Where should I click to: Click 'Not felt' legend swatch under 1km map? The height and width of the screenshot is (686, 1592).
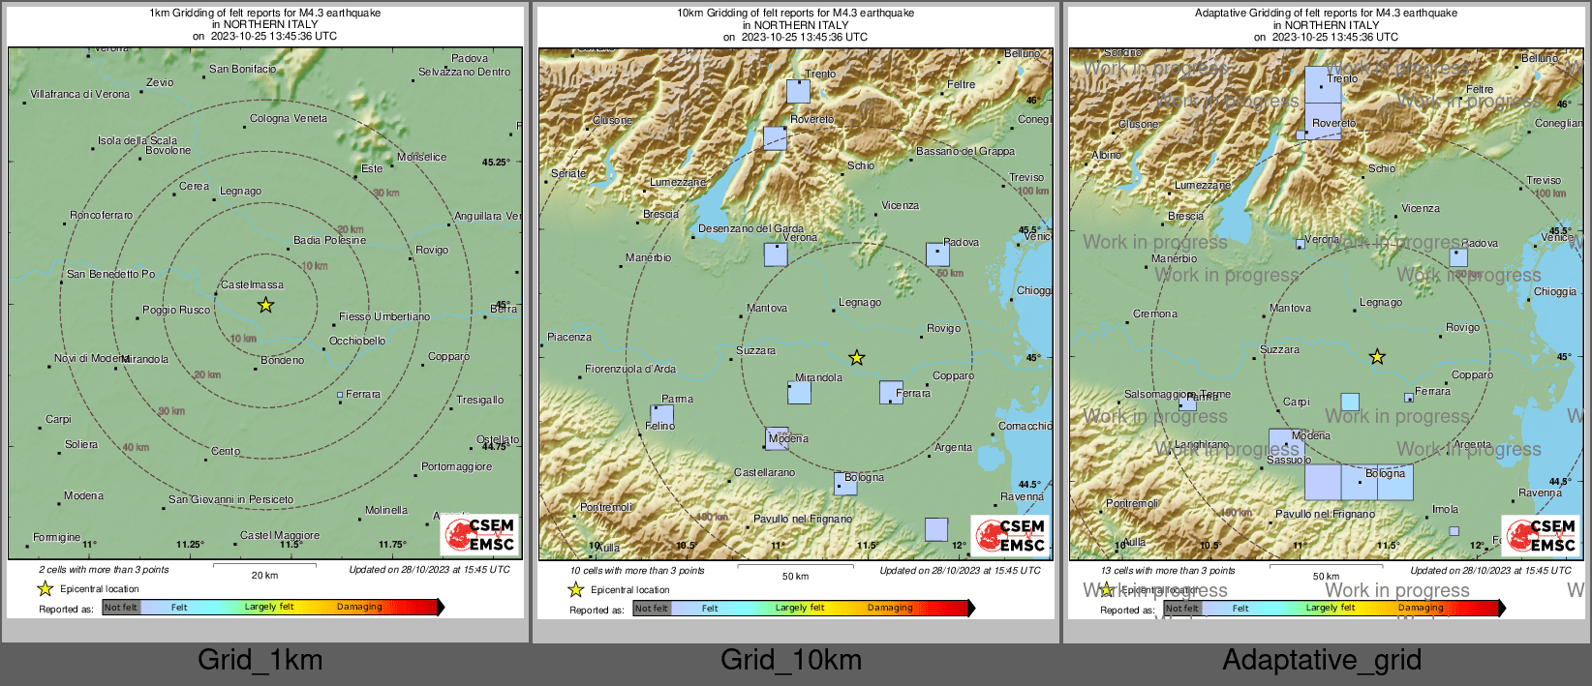point(121,607)
